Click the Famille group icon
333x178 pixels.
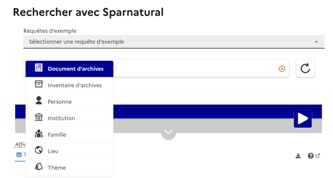(39, 133)
